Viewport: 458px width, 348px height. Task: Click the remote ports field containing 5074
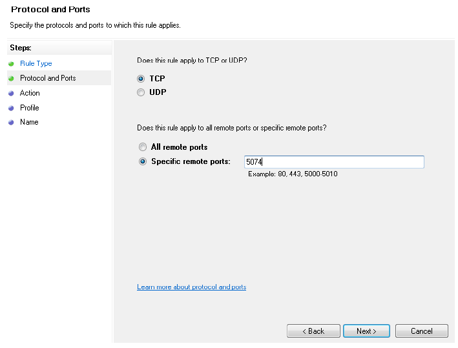click(333, 162)
